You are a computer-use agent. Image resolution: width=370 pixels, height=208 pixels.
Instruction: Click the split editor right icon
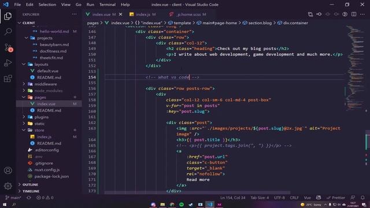coord(354,14)
